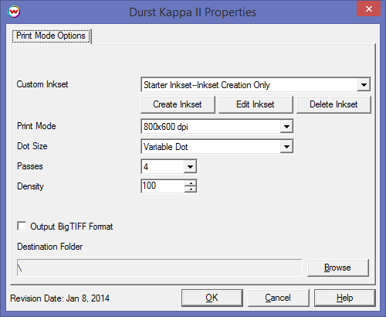Open the Custom Inkset dropdown
Screen dimensions: 386x317
click(x=364, y=84)
